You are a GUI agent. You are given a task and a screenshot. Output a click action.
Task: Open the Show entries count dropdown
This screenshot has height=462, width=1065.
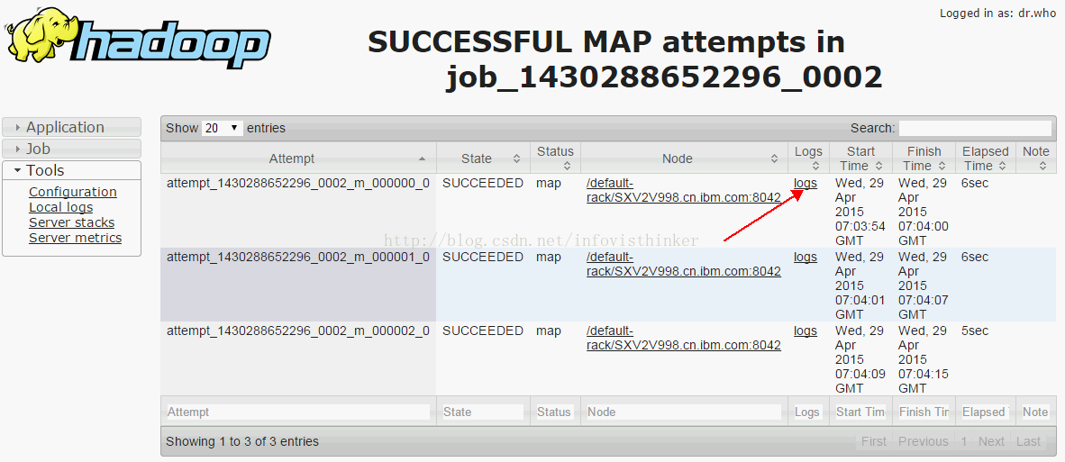click(223, 128)
